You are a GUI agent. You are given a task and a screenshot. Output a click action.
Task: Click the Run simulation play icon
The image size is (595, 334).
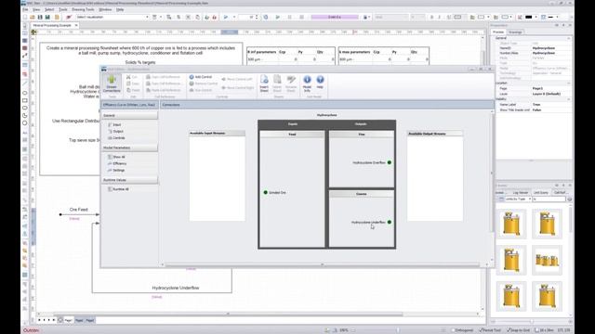pos(226,17)
